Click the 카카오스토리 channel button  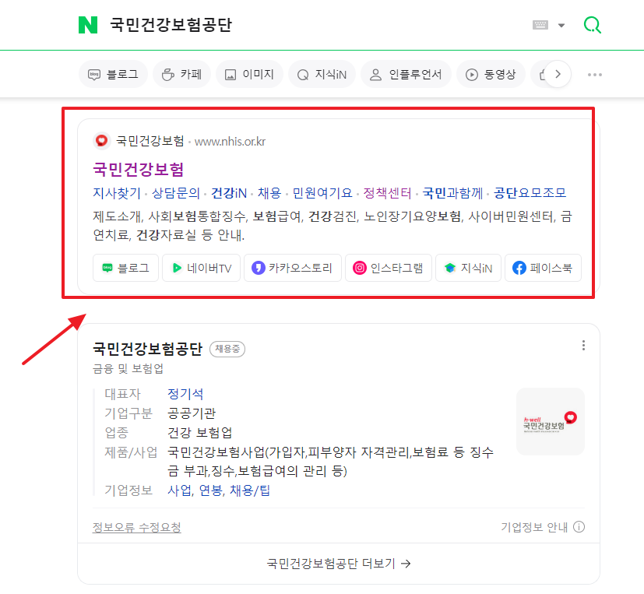(x=293, y=268)
